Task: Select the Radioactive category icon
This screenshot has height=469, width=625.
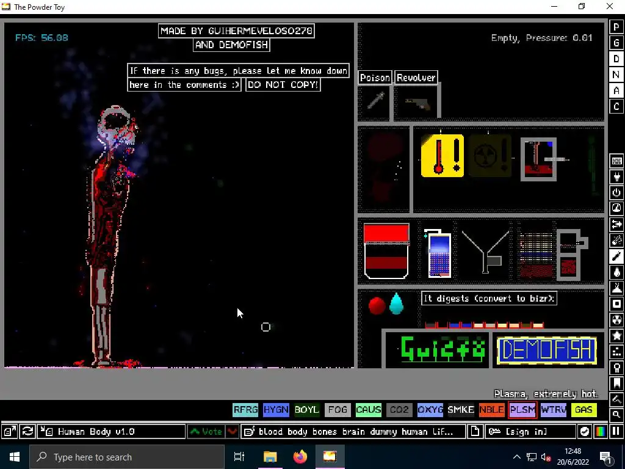Action: click(x=616, y=320)
